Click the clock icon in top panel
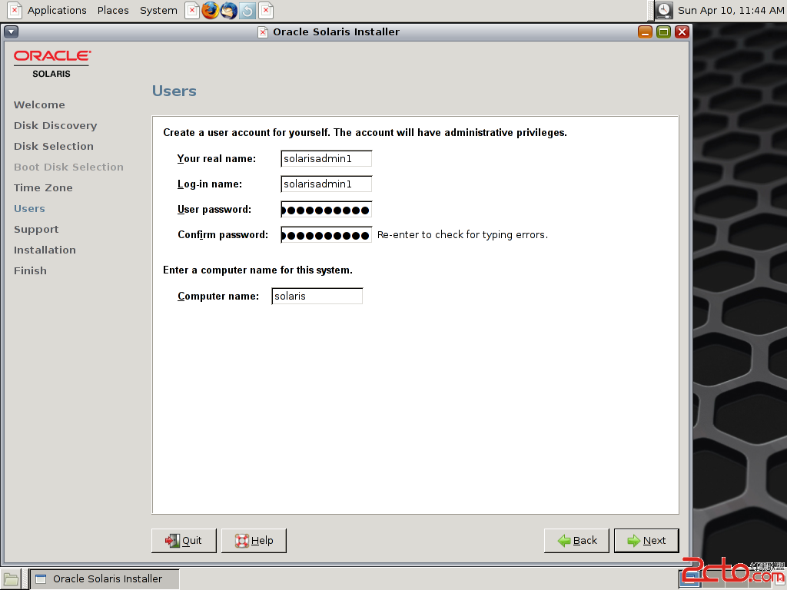Screen dimensions: 787x590 click(x=664, y=10)
